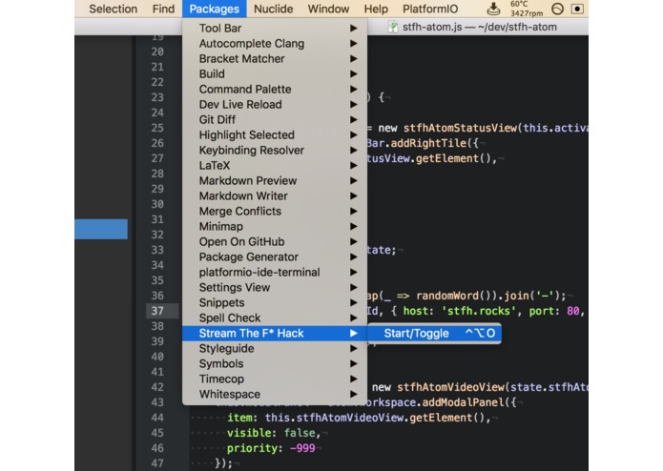
Task: Expand the Tool Bar submenu
Action: click(275, 29)
